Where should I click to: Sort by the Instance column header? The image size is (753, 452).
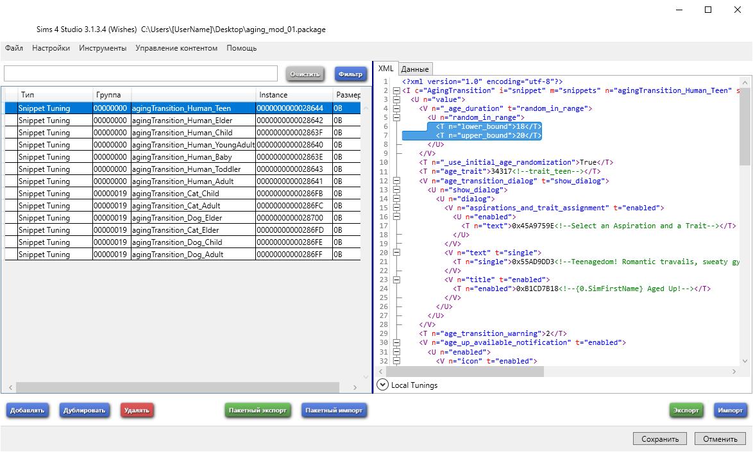pos(293,95)
